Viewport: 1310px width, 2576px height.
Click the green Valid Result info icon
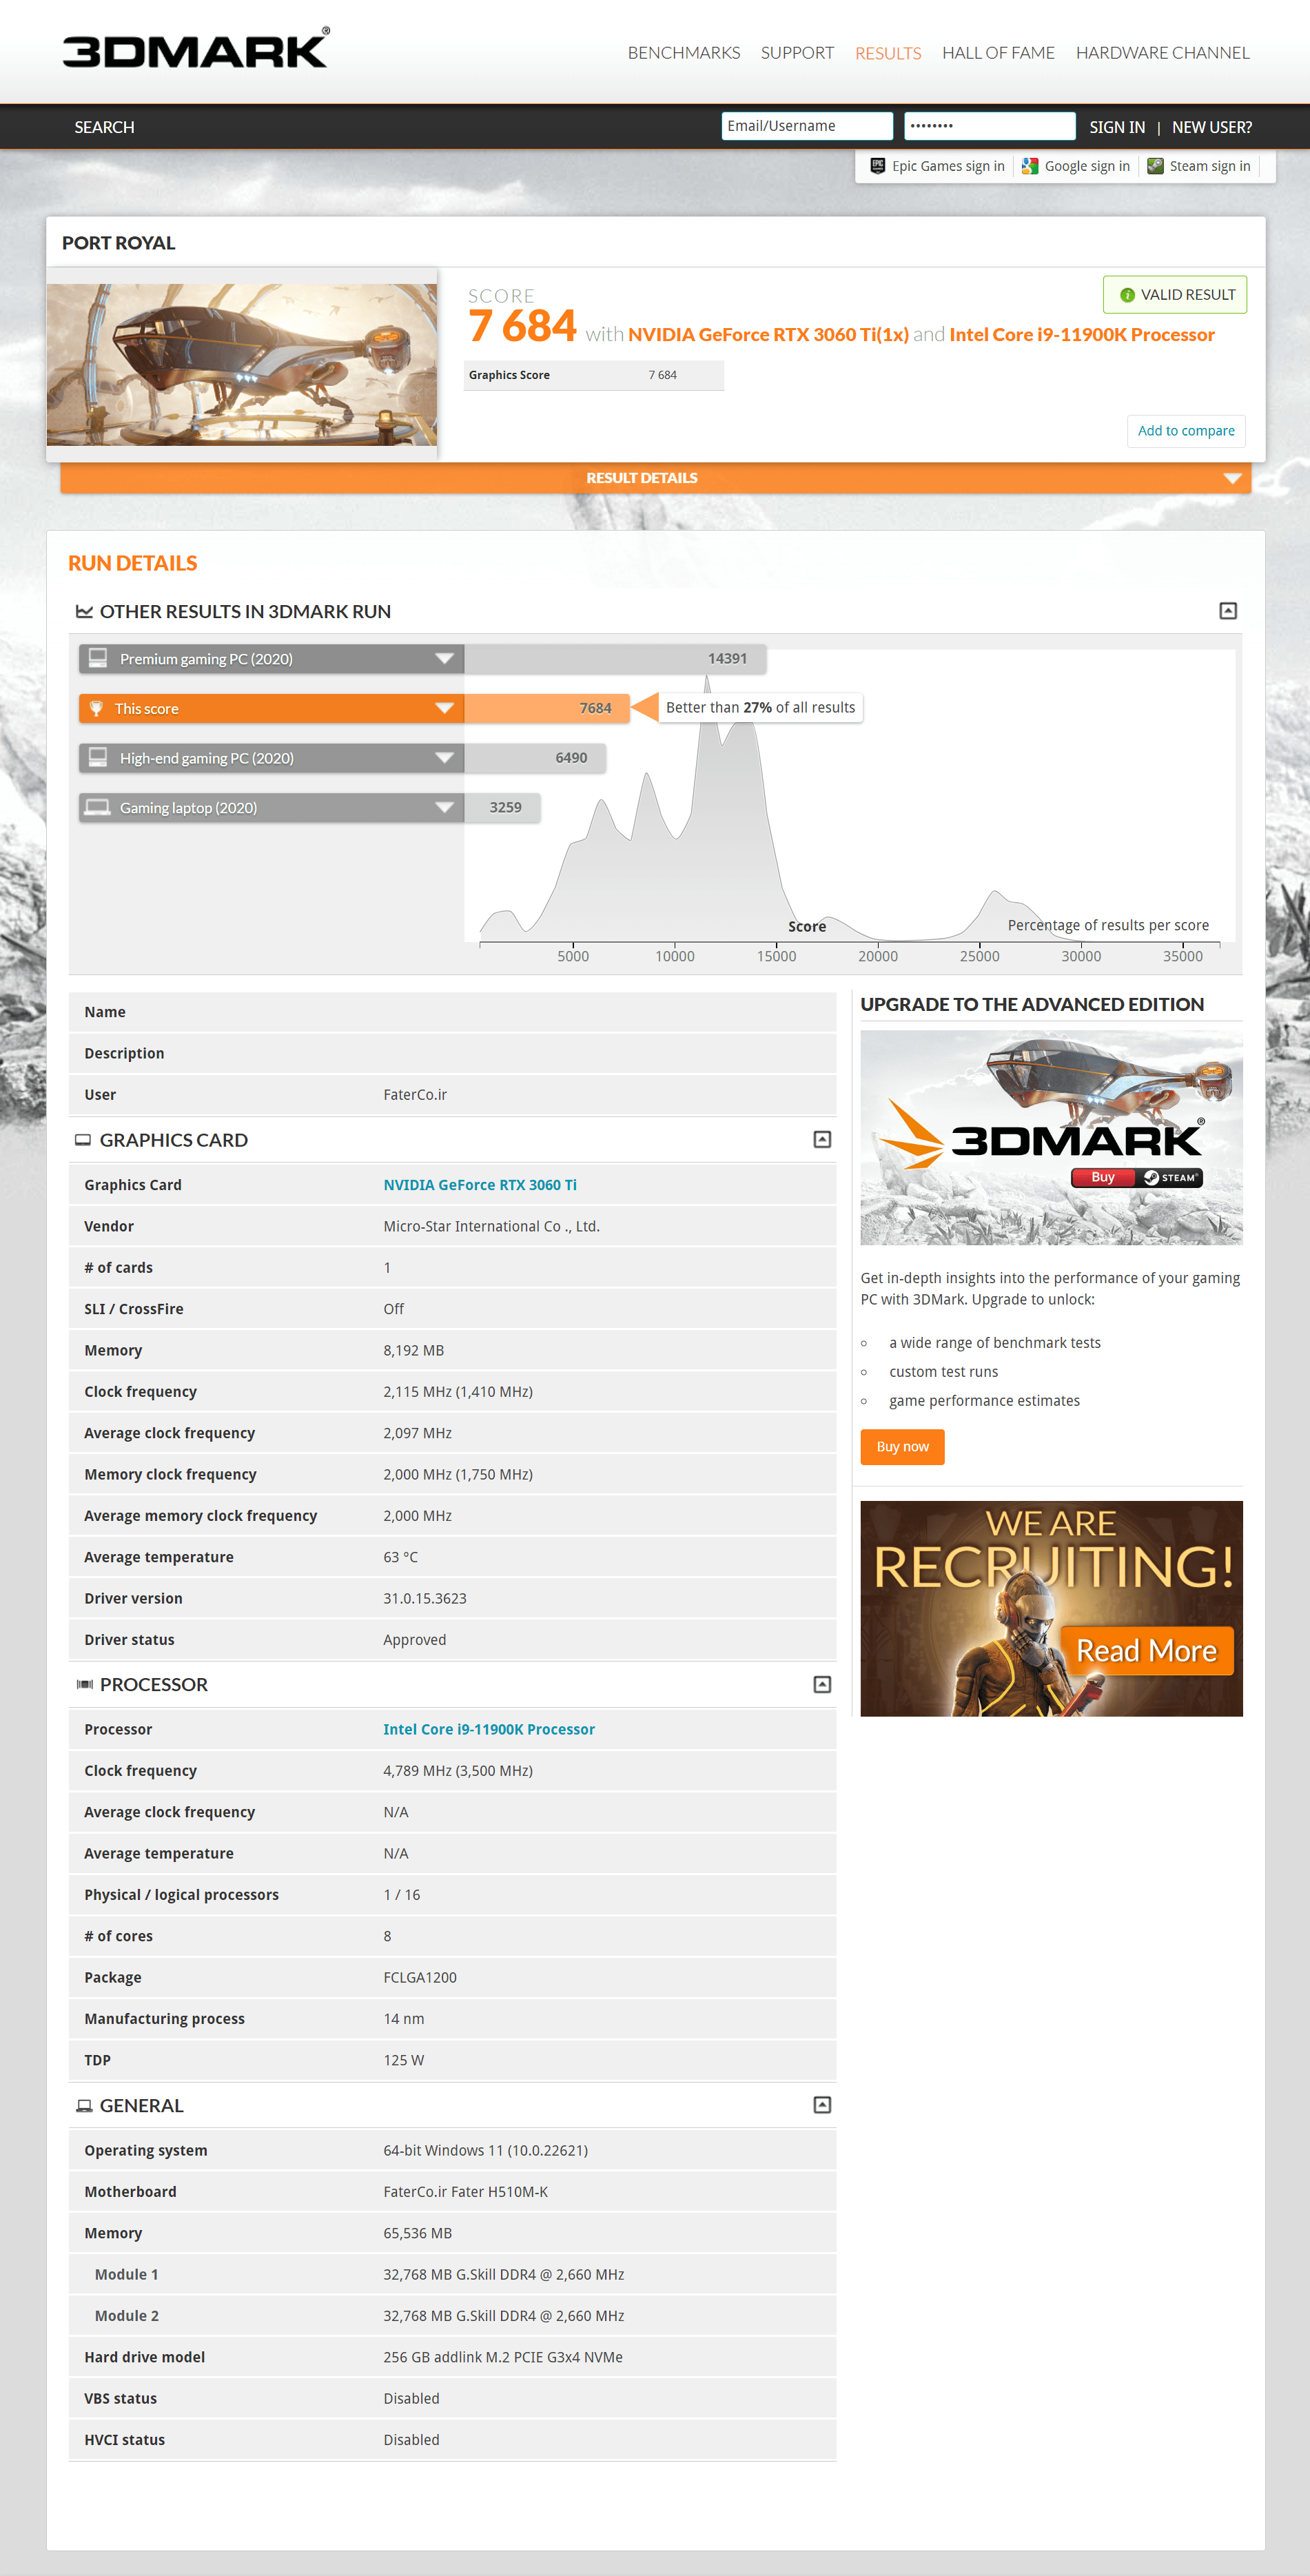[1127, 295]
